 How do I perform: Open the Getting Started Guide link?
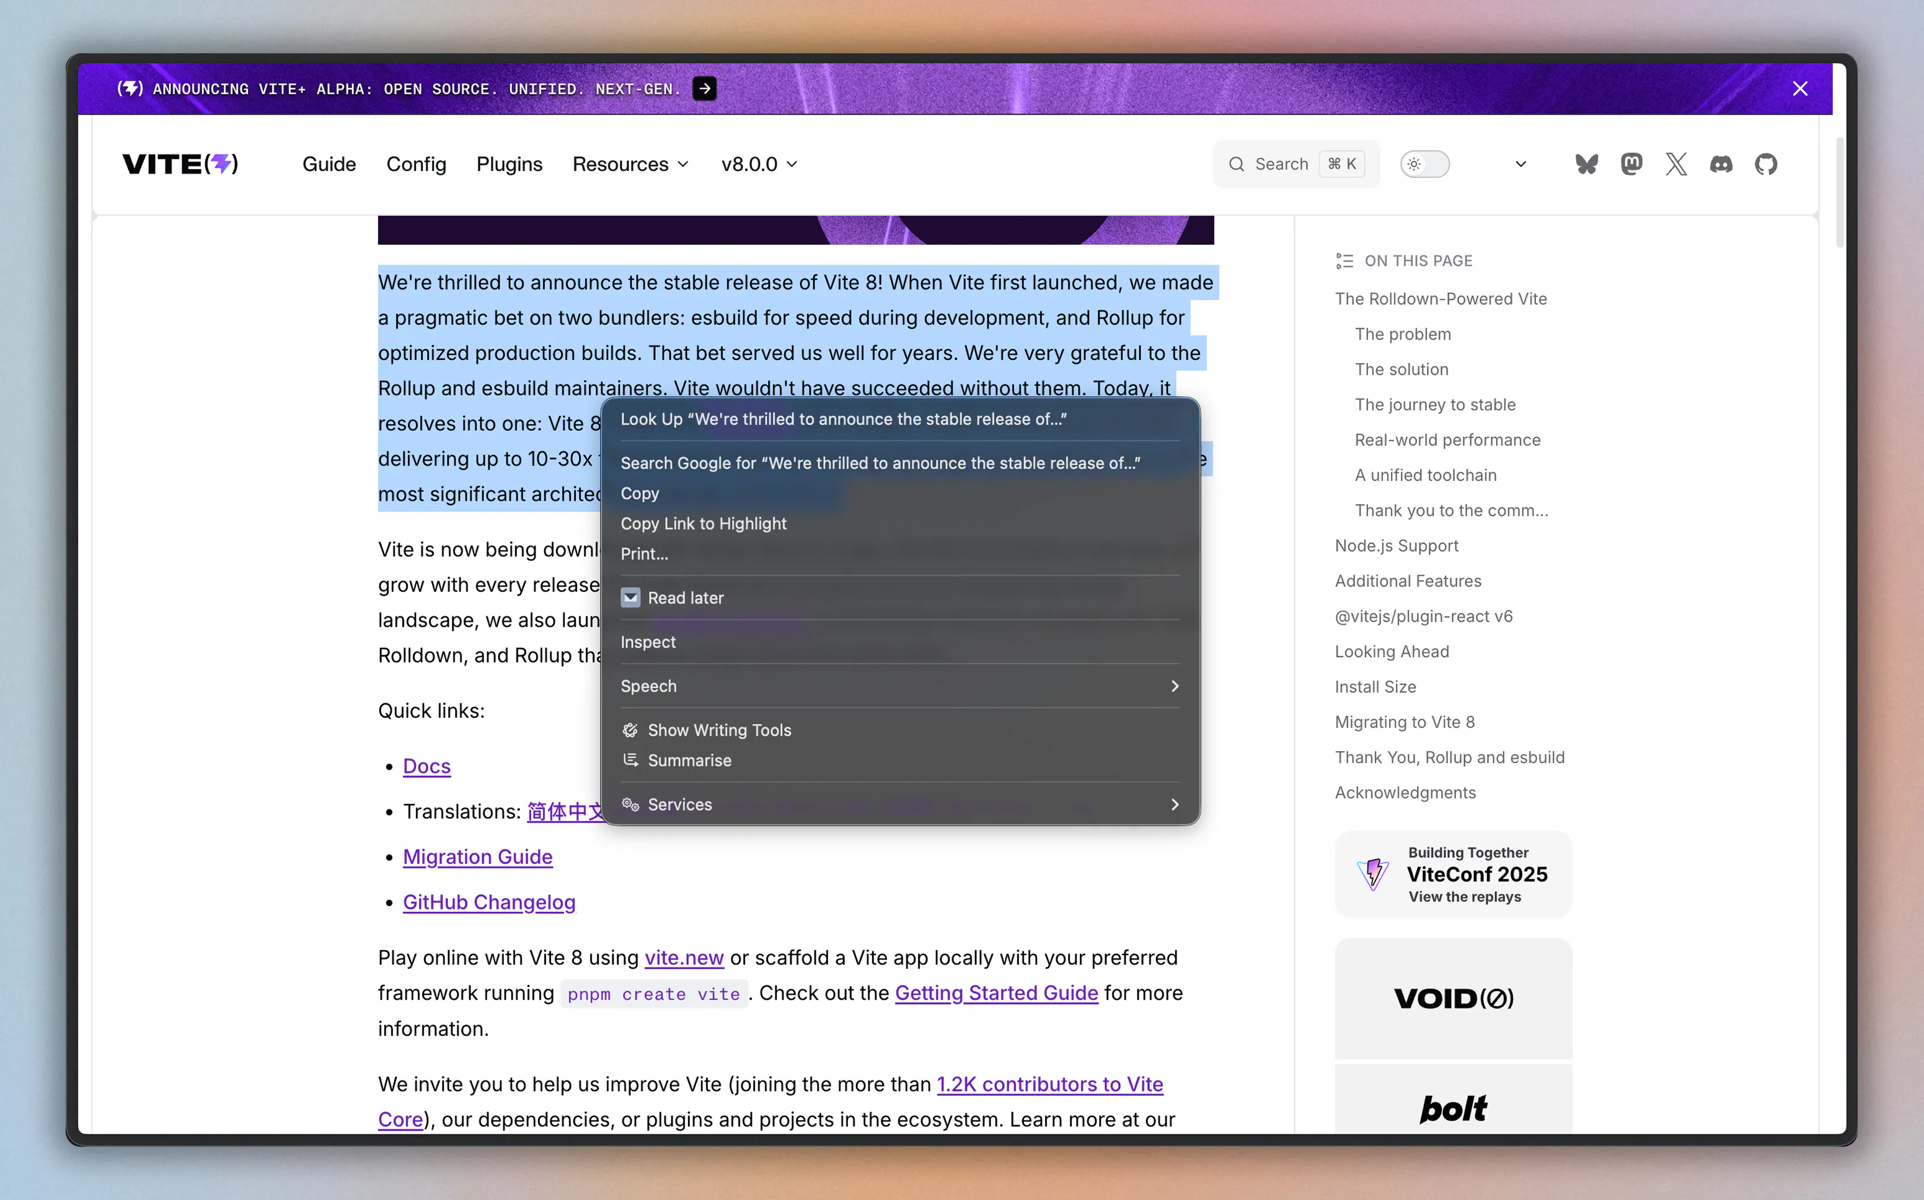tap(997, 993)
